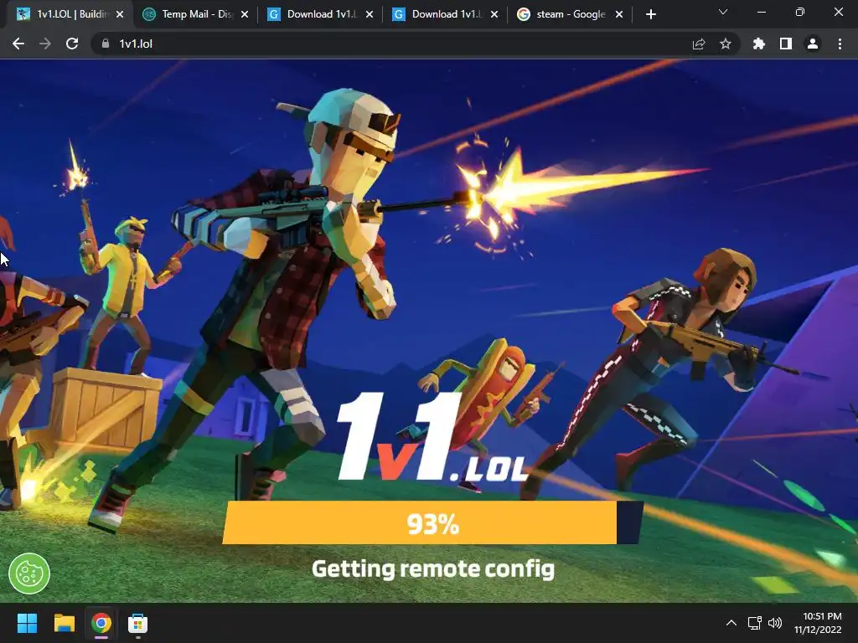Open the cookie settings icon

pos(29,574)
